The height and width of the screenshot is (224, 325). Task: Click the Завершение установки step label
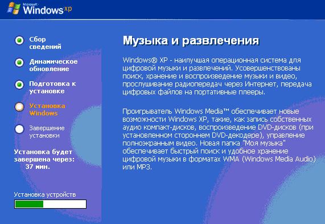coord(47,132)
